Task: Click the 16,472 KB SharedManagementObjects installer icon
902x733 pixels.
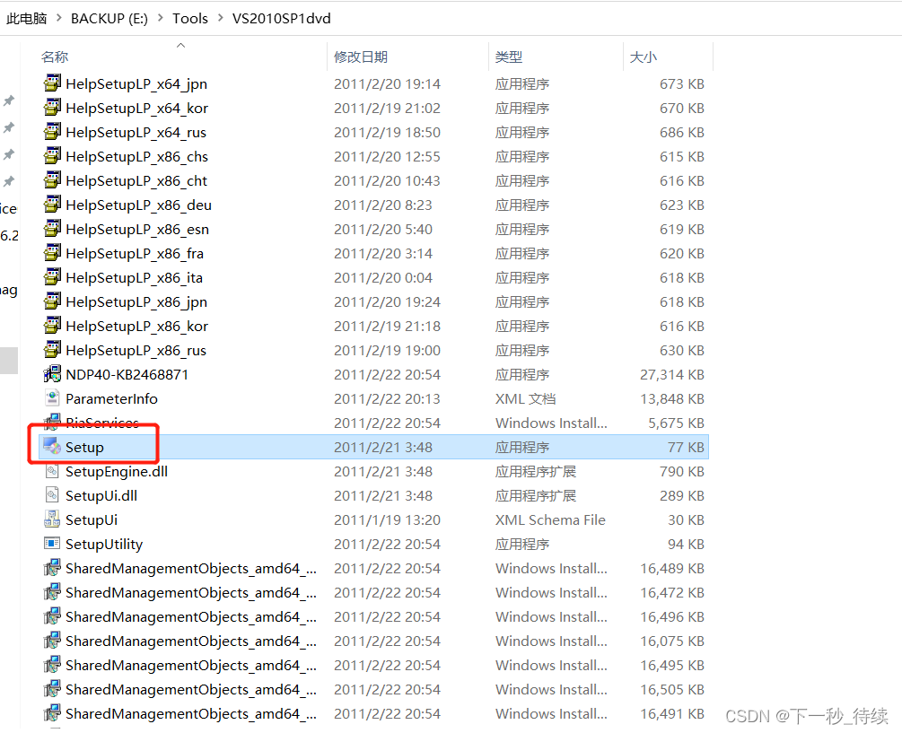Action: (52, 591)
